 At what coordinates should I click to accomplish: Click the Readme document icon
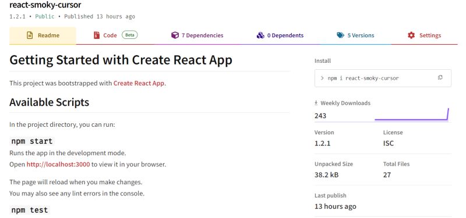[x=30, y=35]
